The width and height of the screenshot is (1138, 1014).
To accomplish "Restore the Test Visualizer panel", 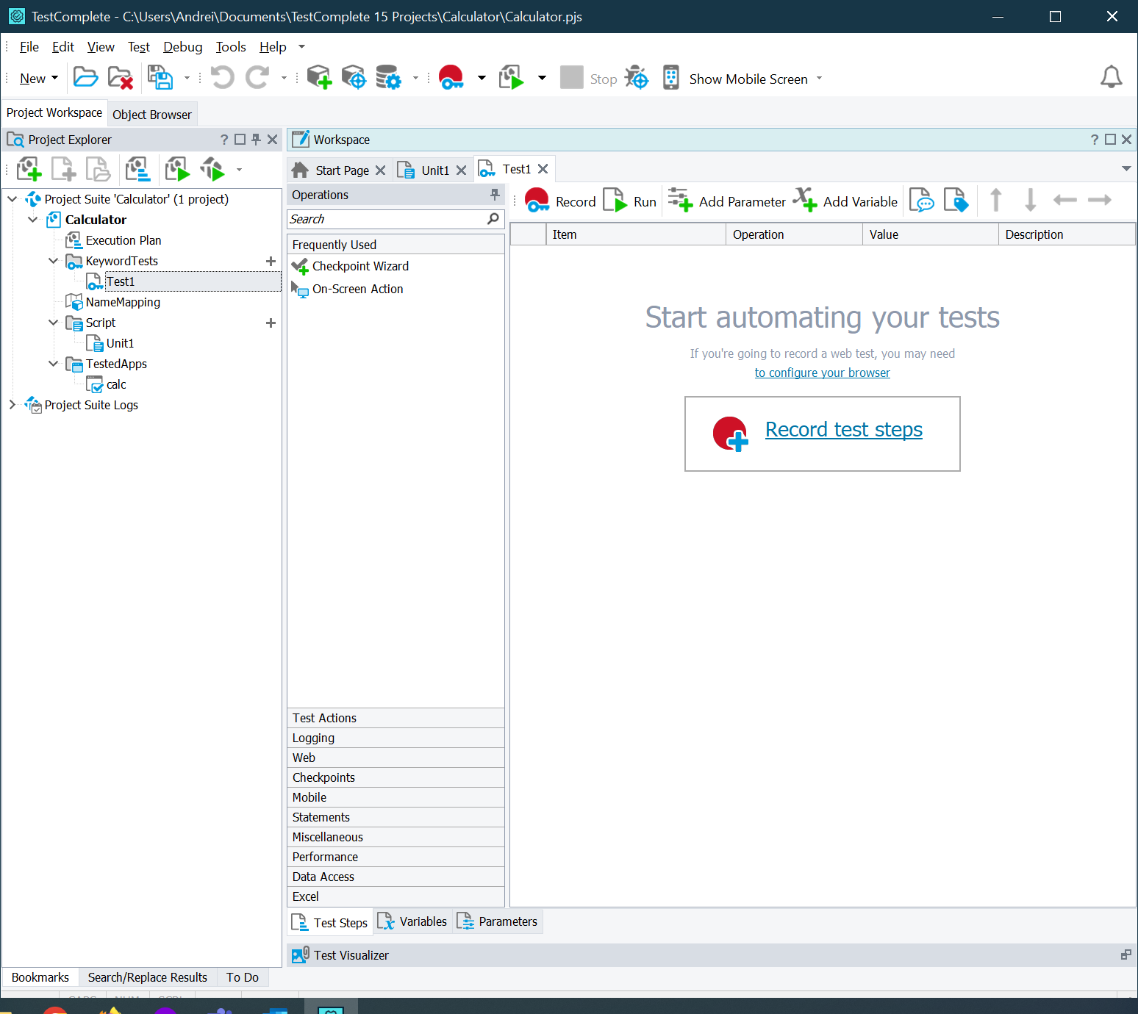I will click(1126, 954).
